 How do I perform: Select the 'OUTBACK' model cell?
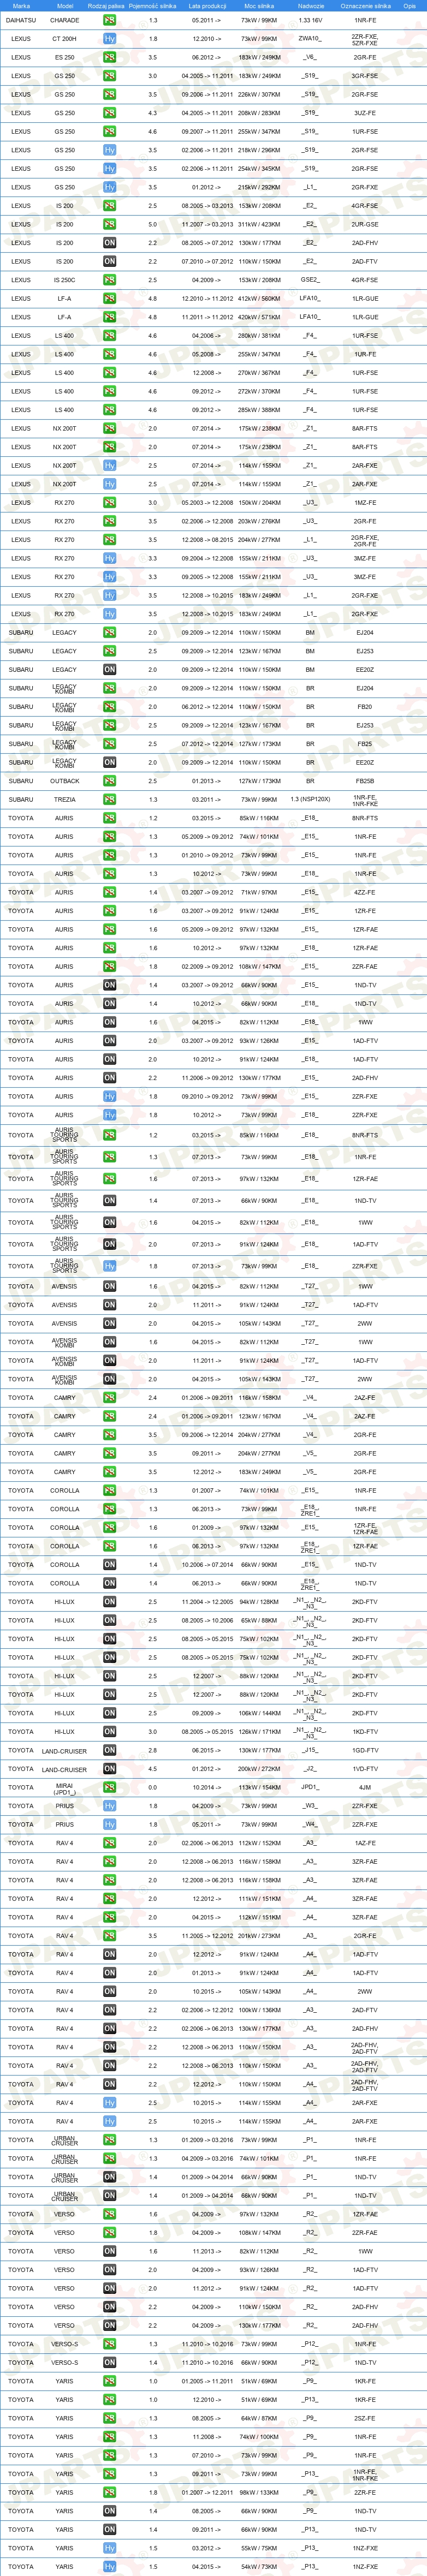click(64, 781)
